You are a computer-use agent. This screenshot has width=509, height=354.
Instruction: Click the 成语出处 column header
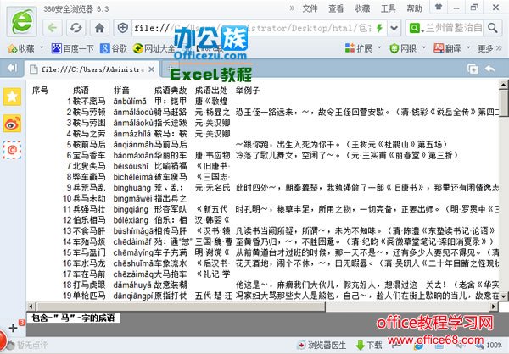(x=211, y=91)
